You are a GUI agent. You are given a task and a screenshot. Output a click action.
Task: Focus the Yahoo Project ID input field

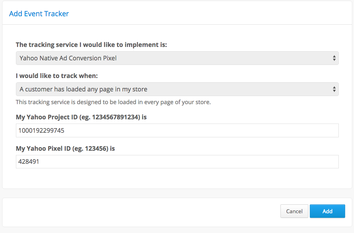coord(177,131)
